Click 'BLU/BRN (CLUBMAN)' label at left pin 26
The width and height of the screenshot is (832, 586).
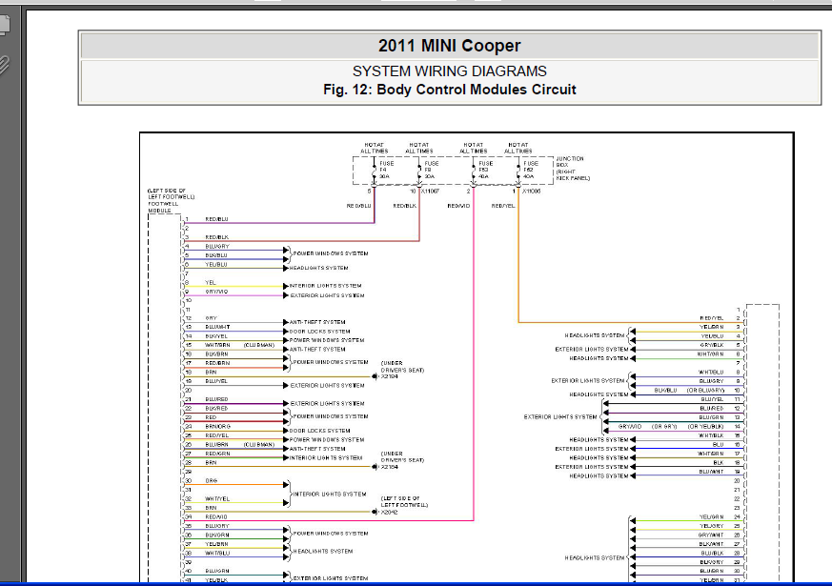[239, 444]
